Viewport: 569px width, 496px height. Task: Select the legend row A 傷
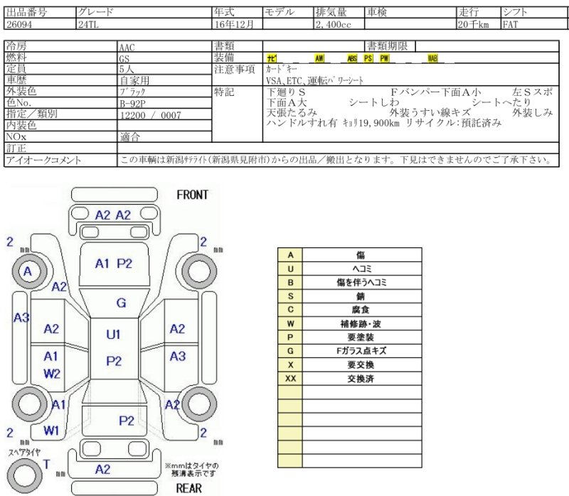pos(349,254)
